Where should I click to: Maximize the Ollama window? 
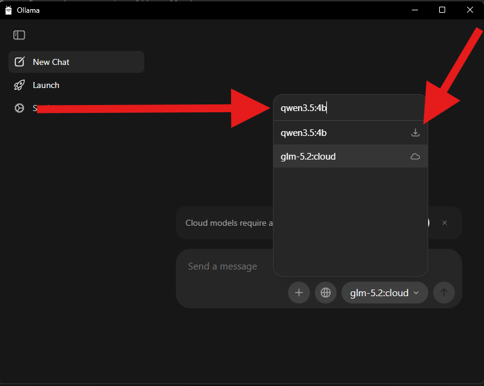click(x=442, y=10)
